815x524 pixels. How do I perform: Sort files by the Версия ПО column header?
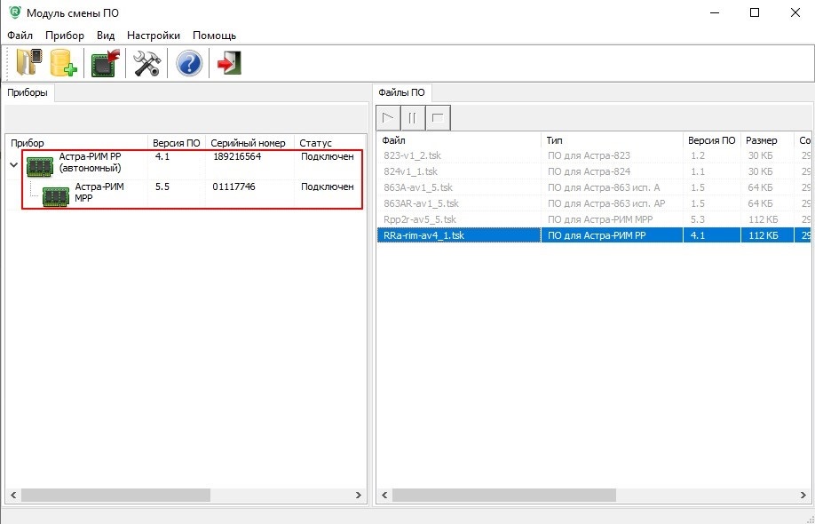pyautogui.click(x=711, y=141)
